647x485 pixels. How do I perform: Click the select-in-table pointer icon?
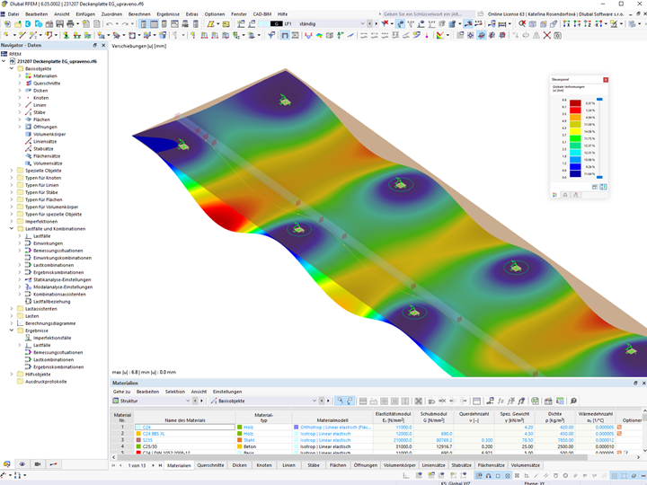tap(340, 401)
